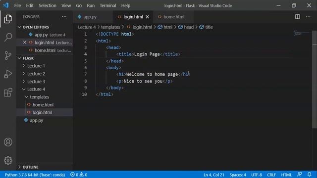Click the feedback icon in status bar
The height and width of the screenshot is (178, 317).
299,175
